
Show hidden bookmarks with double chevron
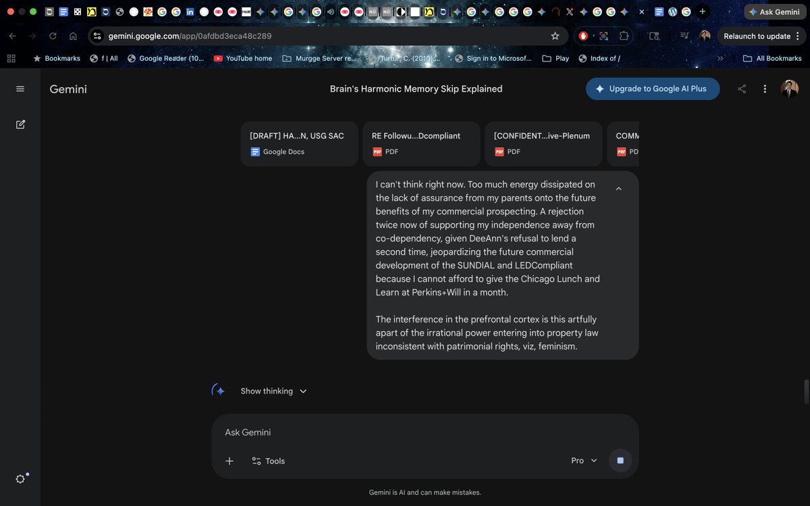click(x=720, y=59)
